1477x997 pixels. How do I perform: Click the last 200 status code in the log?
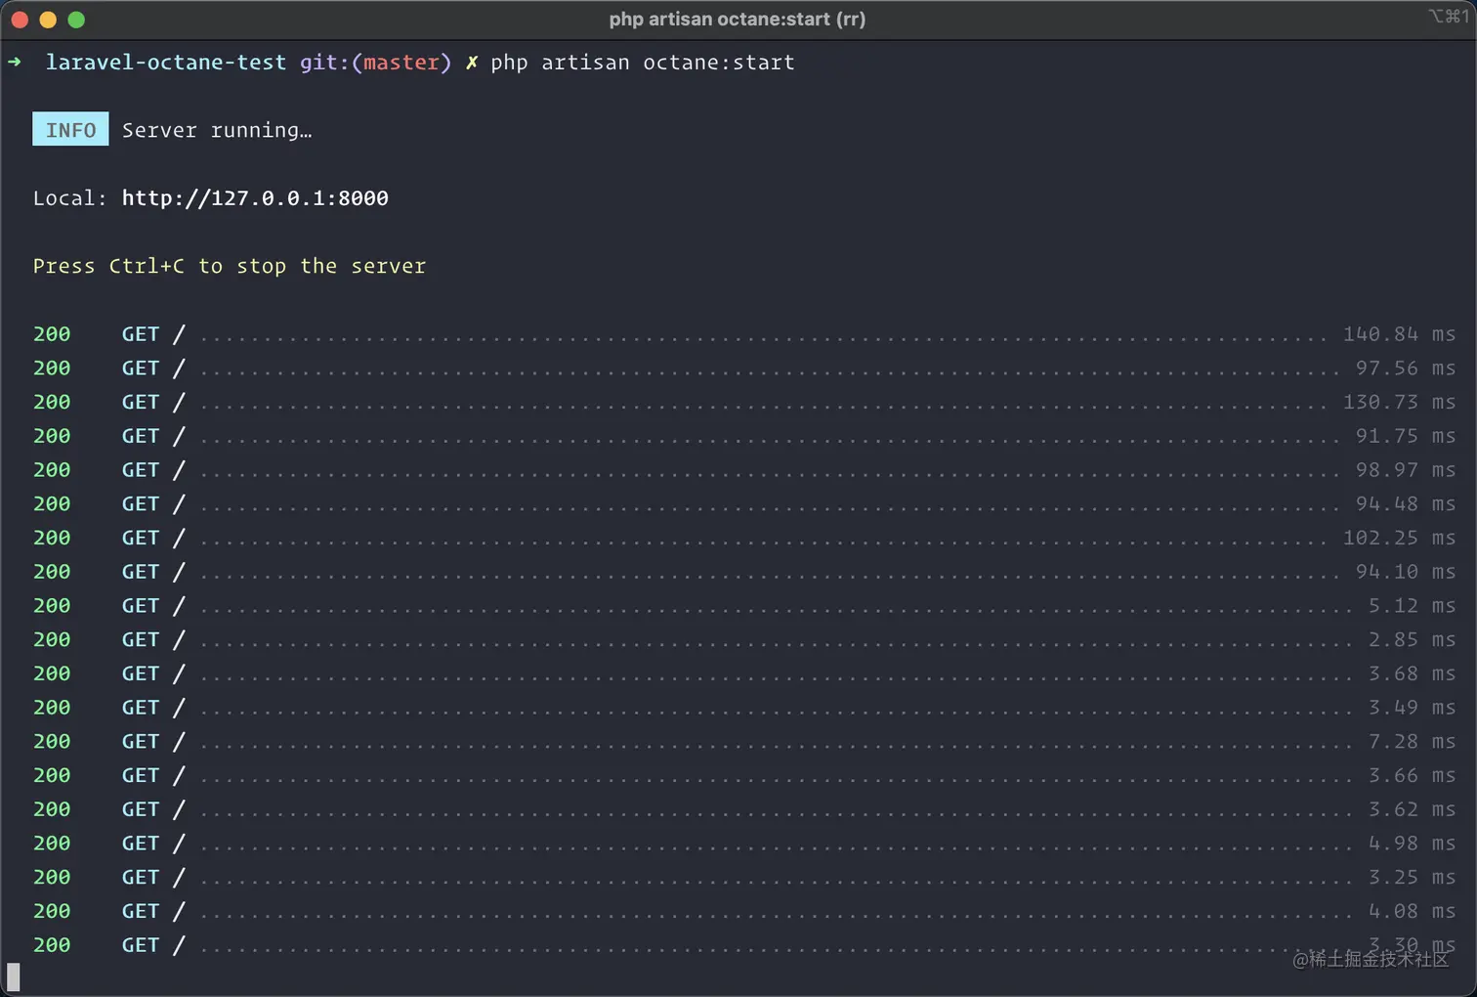click(51, 944)
